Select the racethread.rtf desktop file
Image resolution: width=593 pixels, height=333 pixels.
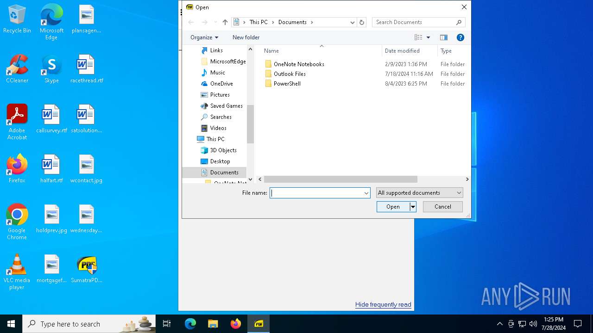86,69
